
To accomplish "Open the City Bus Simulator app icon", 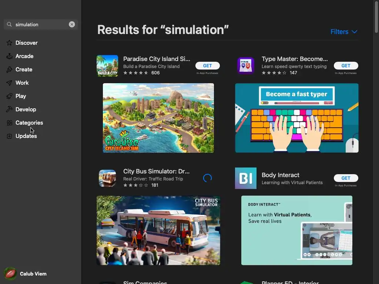I will [107, 178].
